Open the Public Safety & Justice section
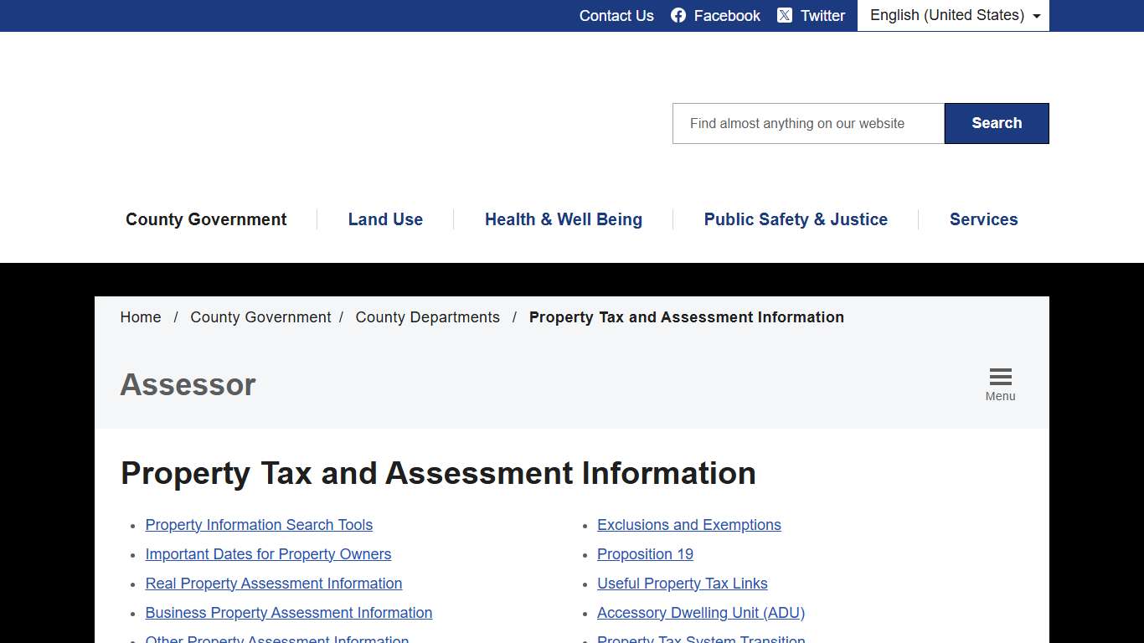Screen dimensions: 1144x643 point(796,219)
